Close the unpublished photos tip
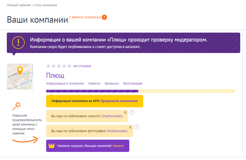 130,127
